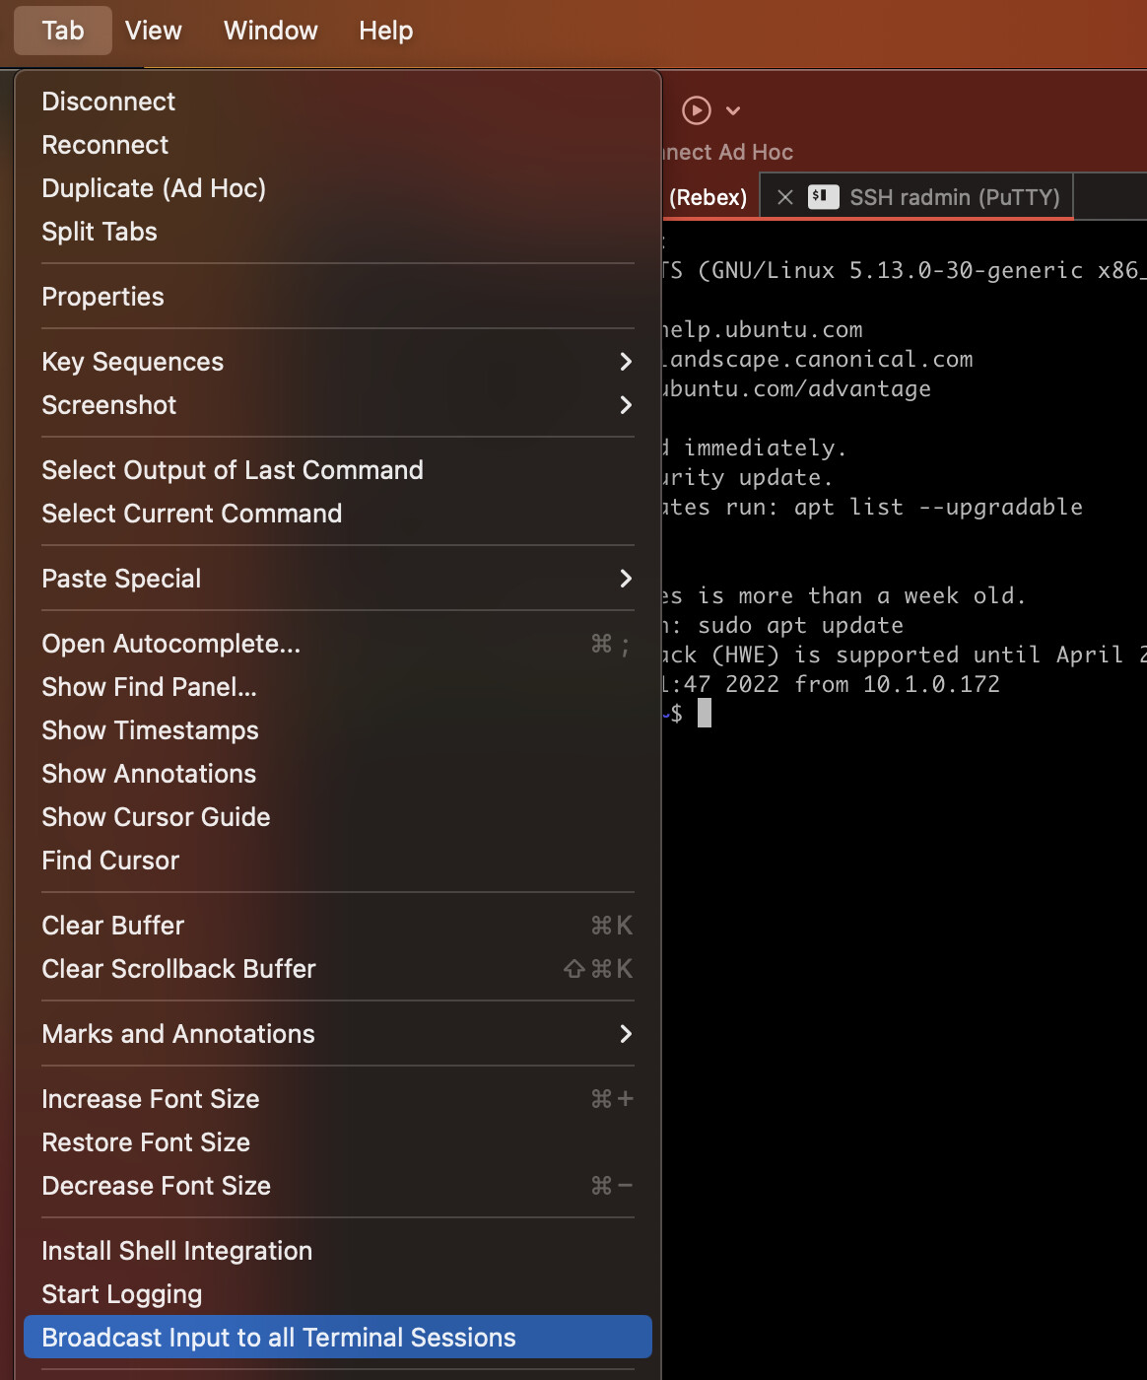
Task: Choose Disconnect from the Tab menu
Action: coord(108,102)
